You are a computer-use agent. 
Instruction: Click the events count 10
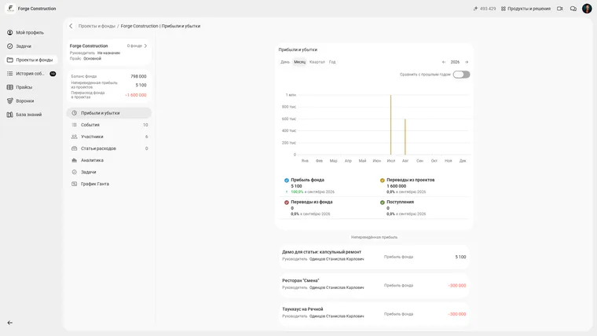(x=145, y=125)
